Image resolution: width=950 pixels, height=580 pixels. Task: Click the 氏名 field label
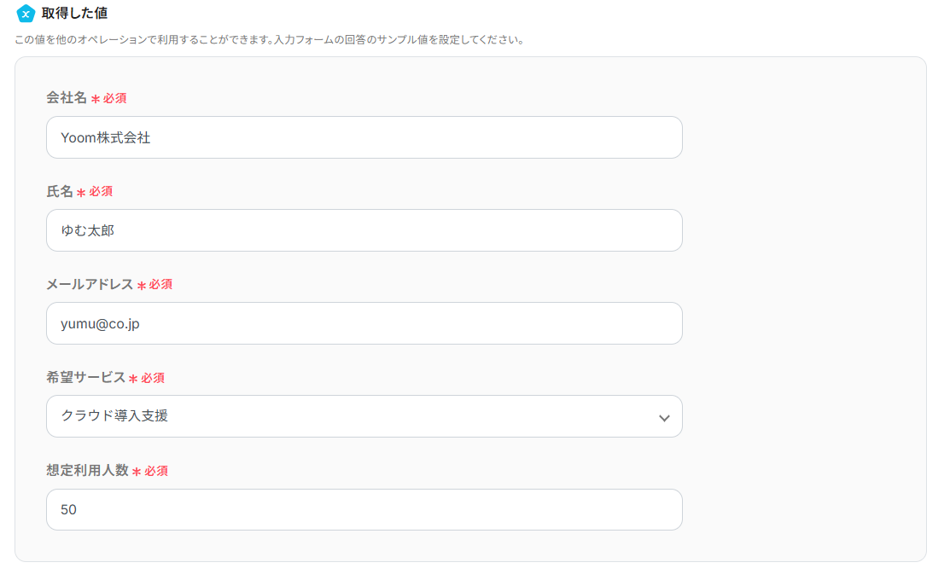[x=60, y=192]
